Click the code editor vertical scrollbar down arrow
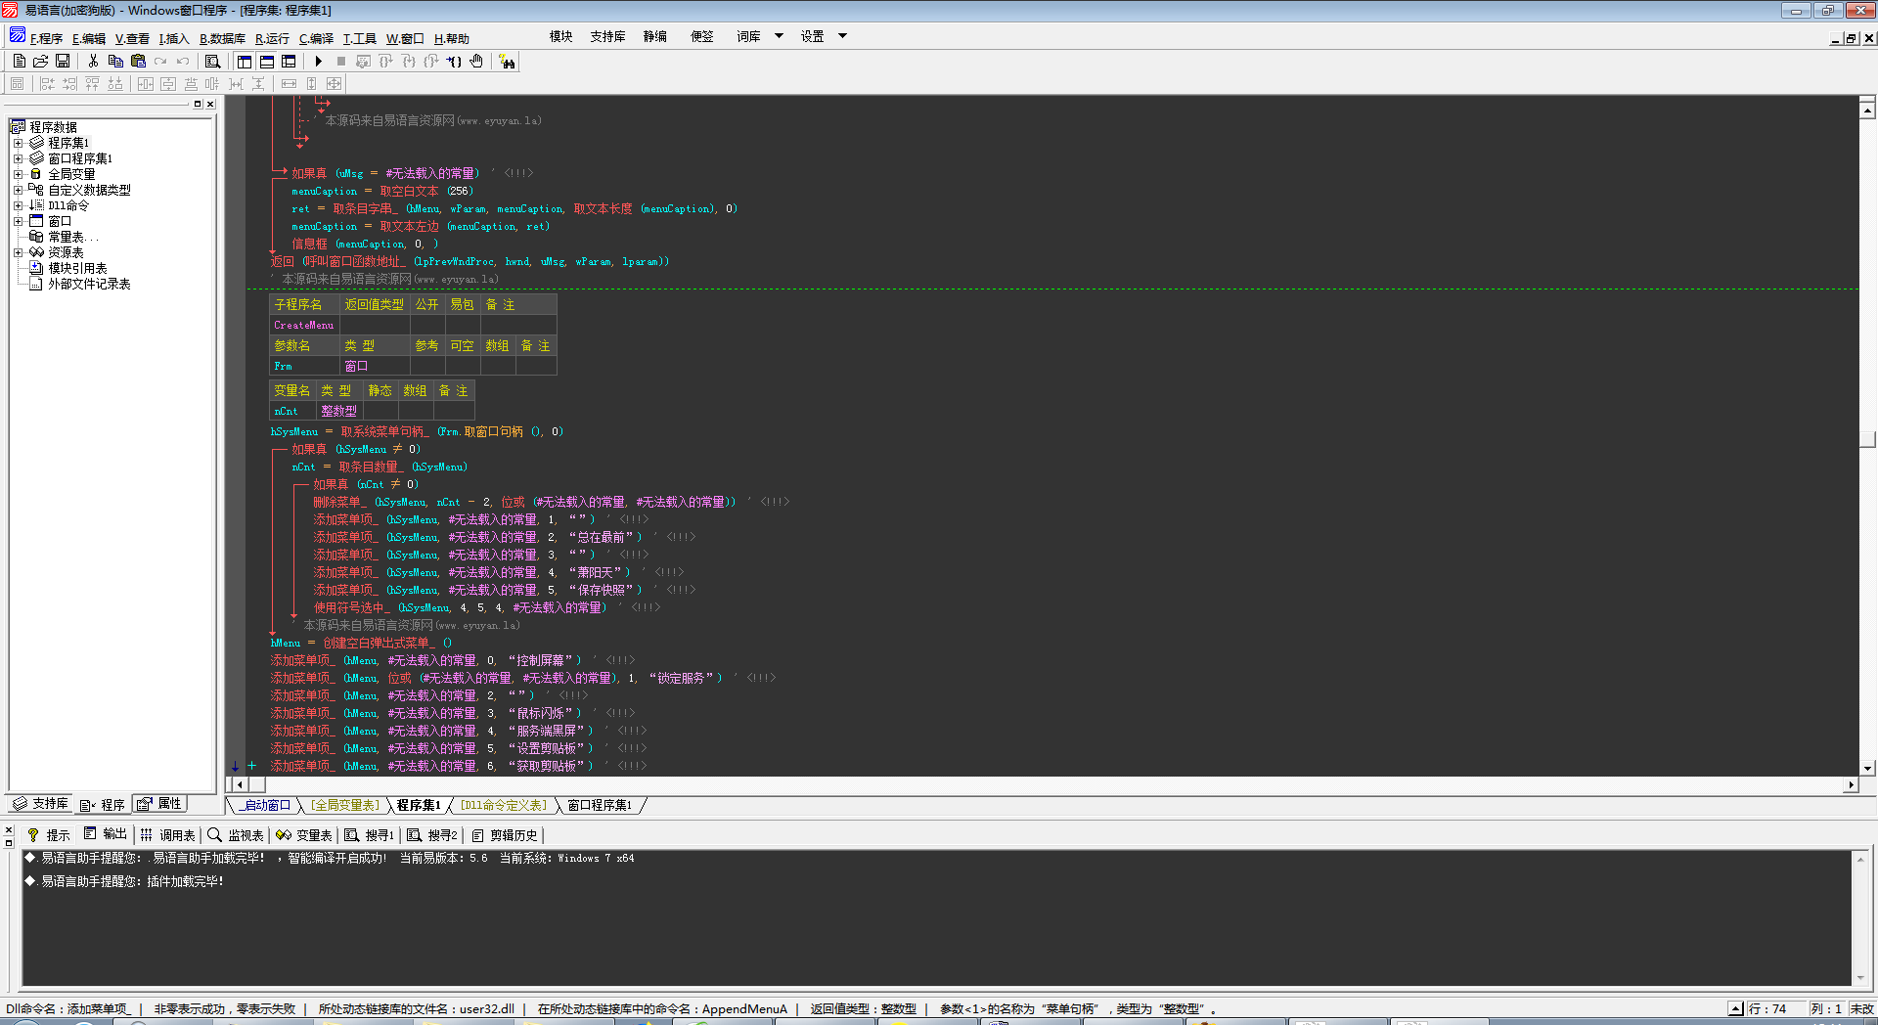The image size is (1878, 1025). point(1867,769)
